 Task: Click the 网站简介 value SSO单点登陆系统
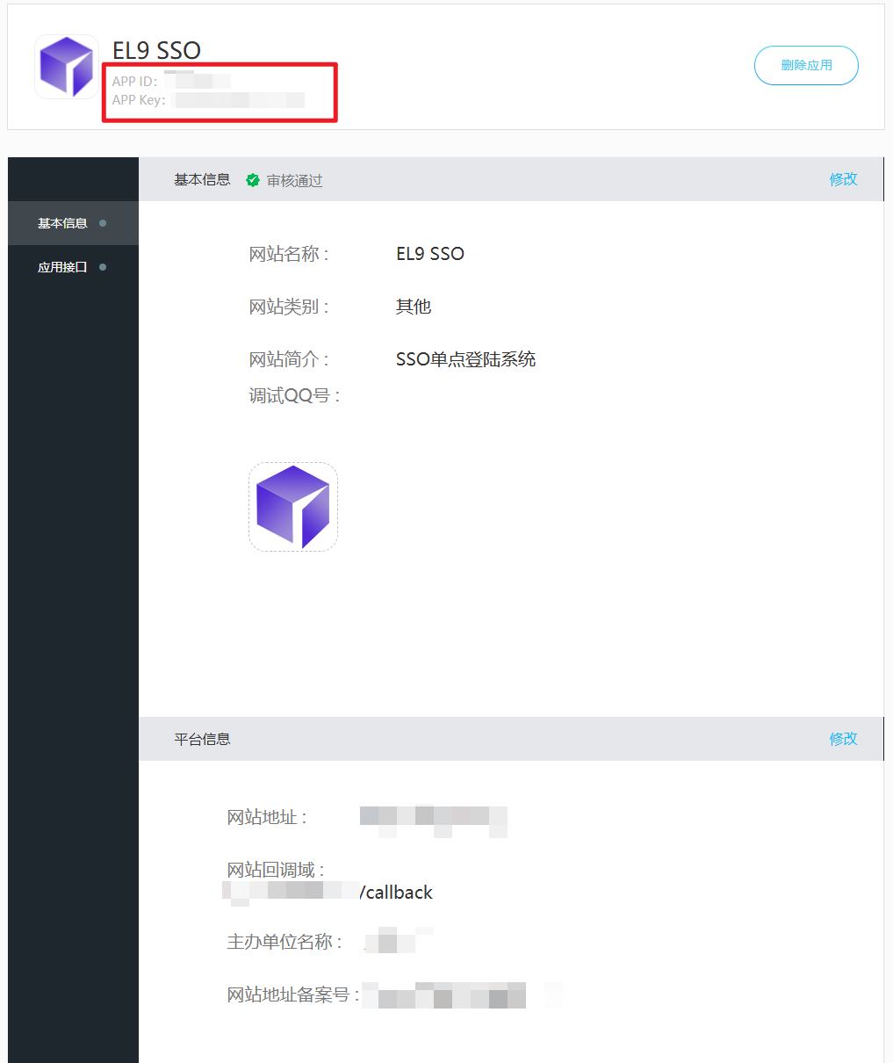[x=465, y=359]
